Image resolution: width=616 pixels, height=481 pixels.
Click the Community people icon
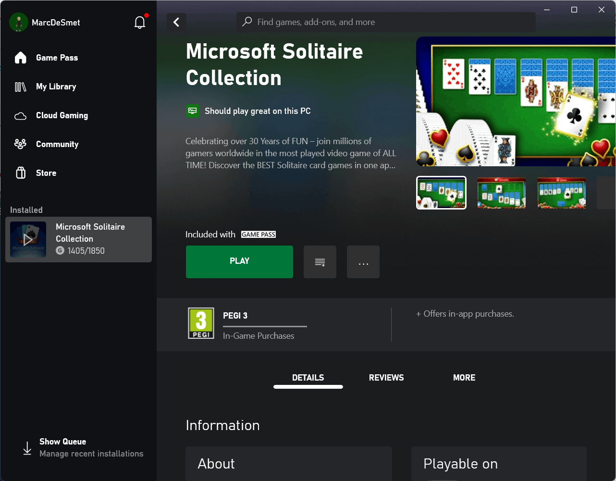(x=21, y=144)
